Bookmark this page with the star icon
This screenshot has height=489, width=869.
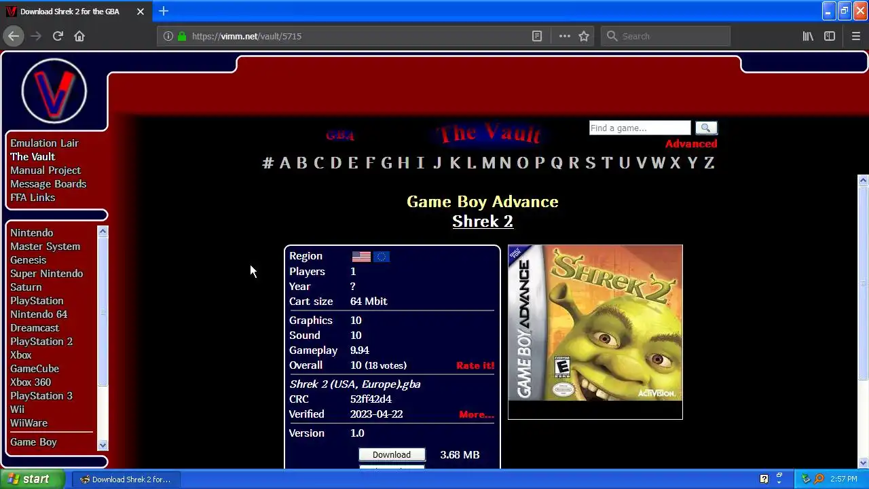(584, 36)
